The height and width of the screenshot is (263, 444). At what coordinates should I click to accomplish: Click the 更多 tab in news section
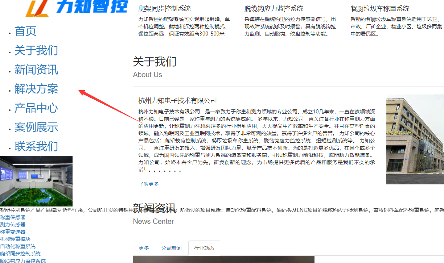click(144, 248)
